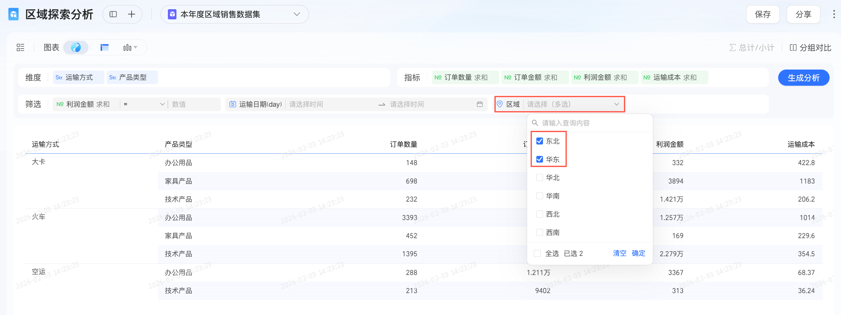
Task: Select the 订单金额 求和 metric chip
Action: point(535,77)
